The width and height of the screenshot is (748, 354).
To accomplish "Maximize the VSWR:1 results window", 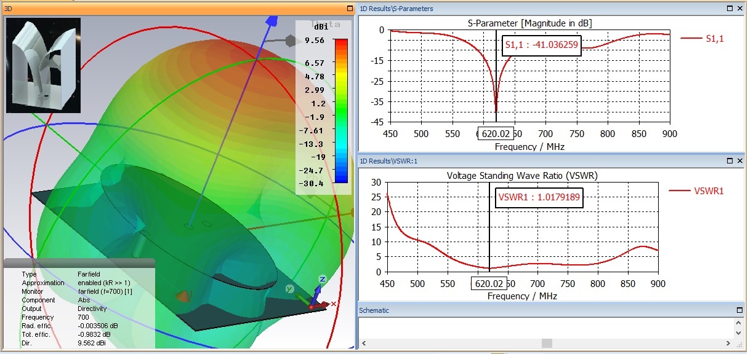I will click(x=730, y=161).
